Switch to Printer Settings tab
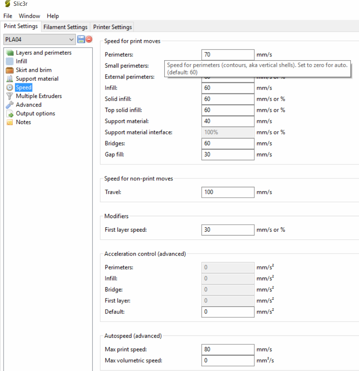The width and height of the screenshot is (359, 371). tap(112, 27)
